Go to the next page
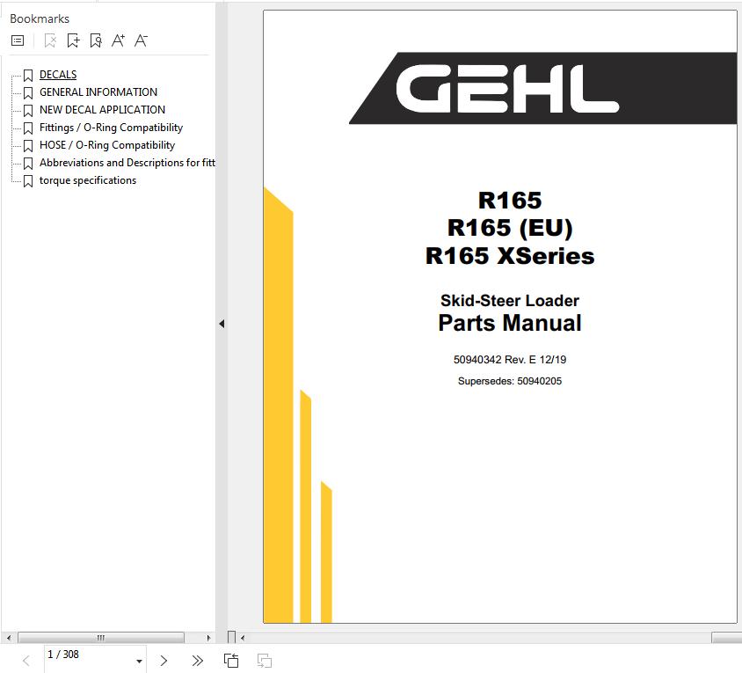This screenshot has height=673, width=742. [164, 661]
